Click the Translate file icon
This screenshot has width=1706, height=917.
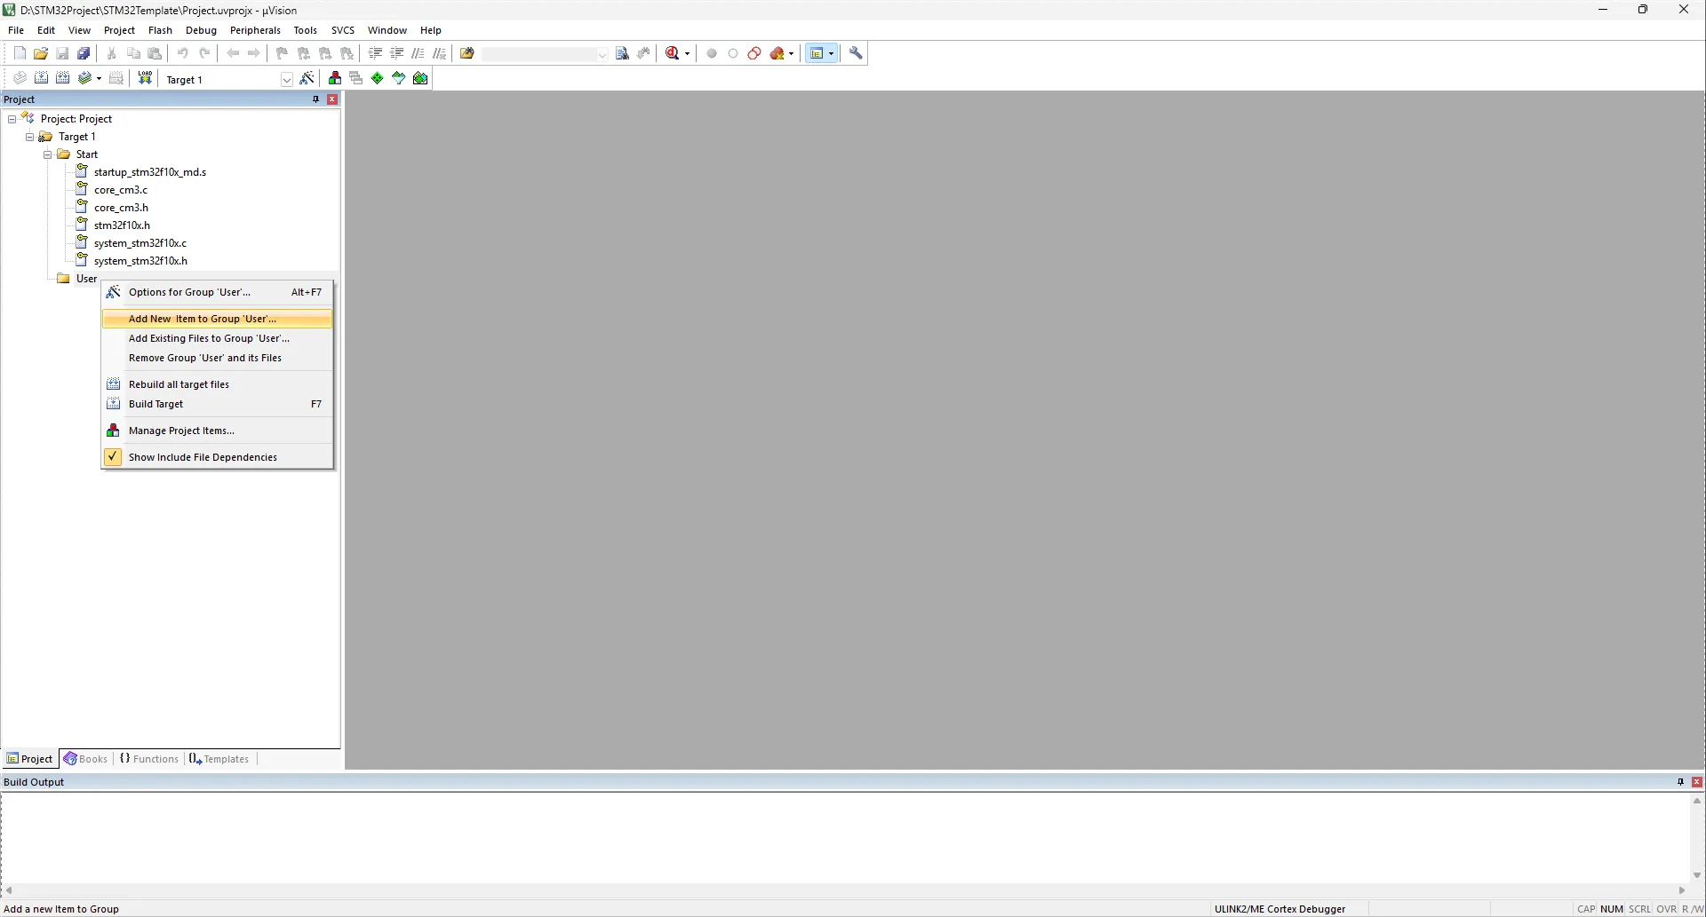[20, 78]
